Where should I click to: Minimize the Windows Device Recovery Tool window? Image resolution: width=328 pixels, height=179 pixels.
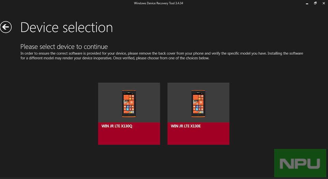tap(307, 3)
